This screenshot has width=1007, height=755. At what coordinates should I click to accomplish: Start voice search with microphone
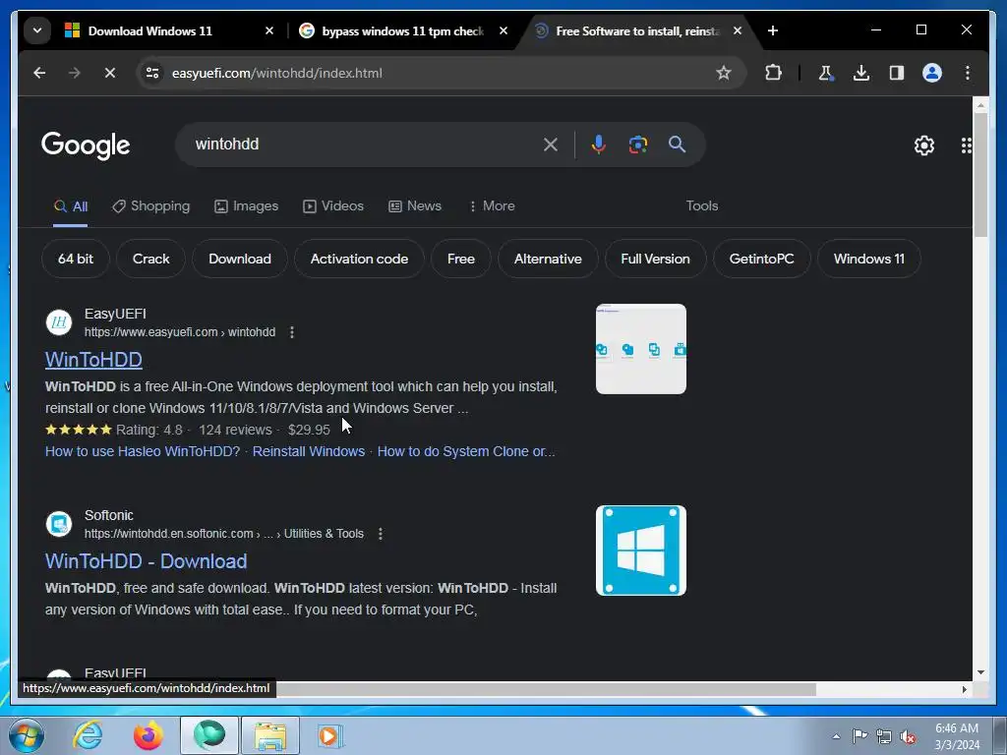[598, 145]
